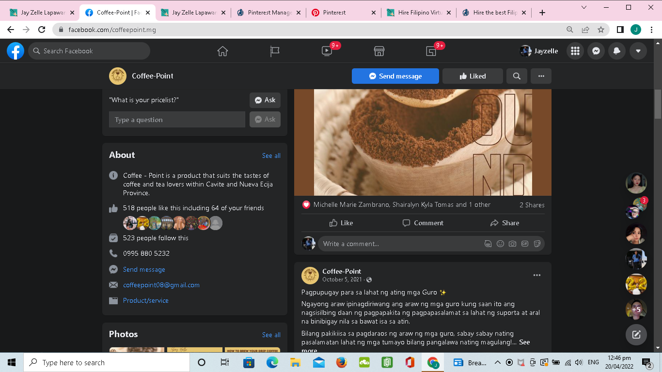Switch to the Pinterest tab
This screenshot has width=662, height=372.
pos(344,13)
